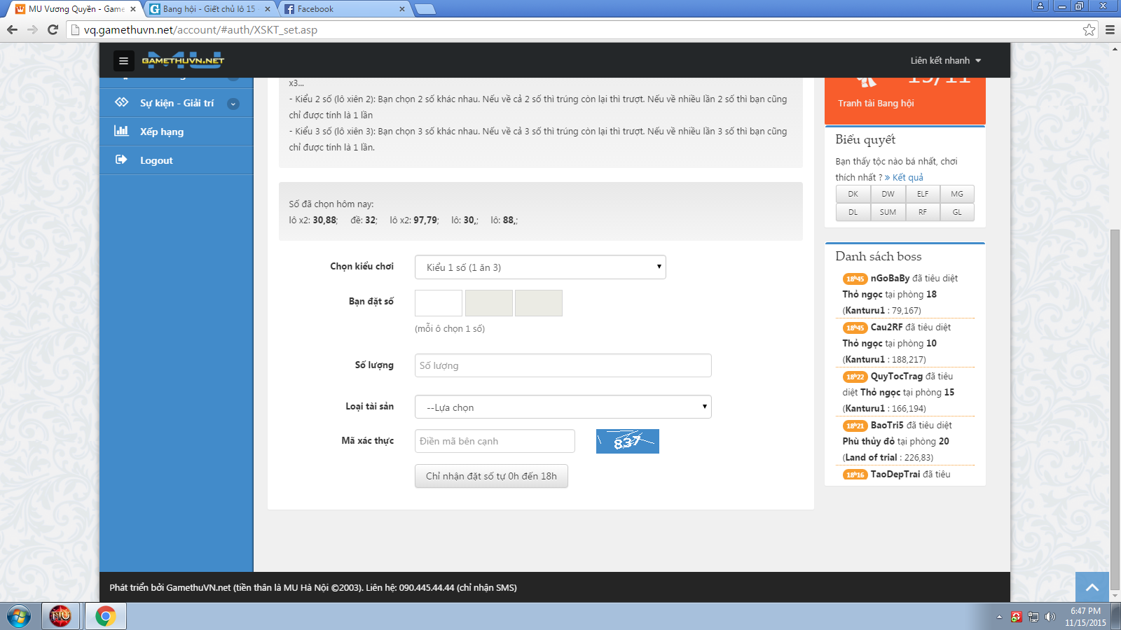Click the scroll-to-top arrow button

click(x=1092, y=587)
